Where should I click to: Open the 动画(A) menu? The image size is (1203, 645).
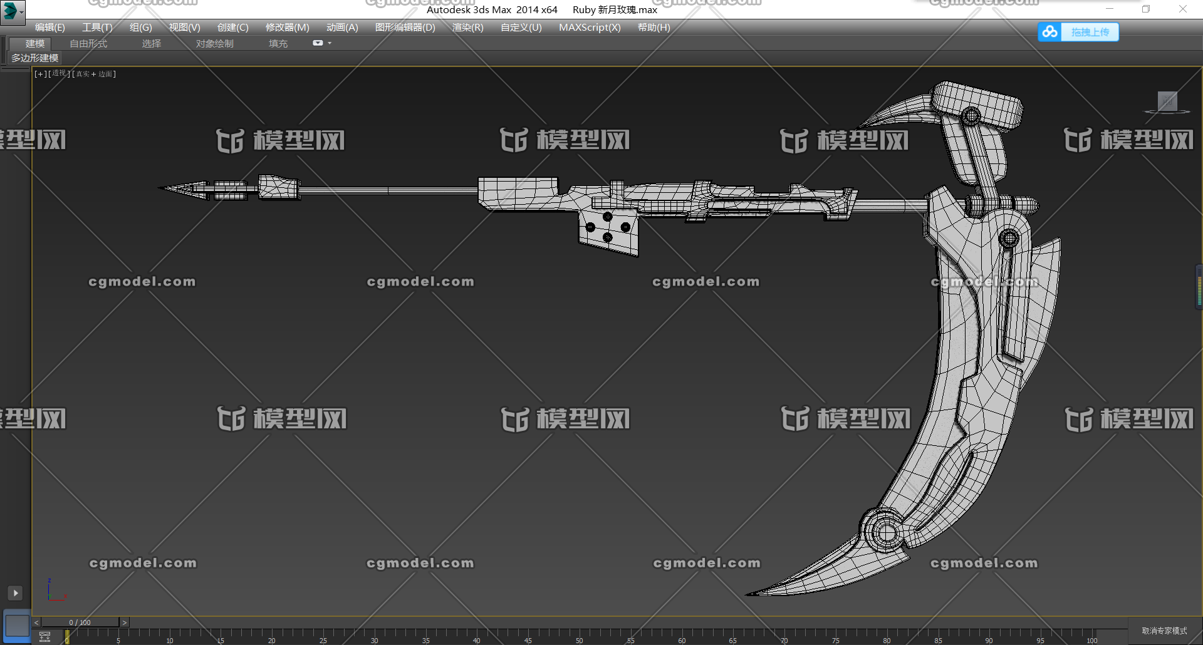click(342, 28)
